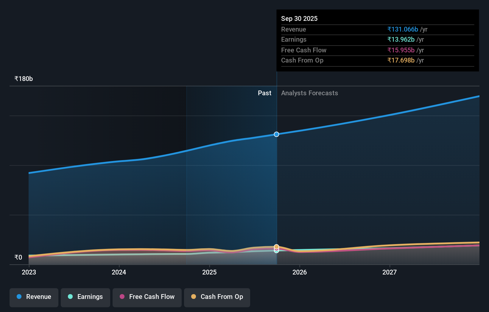The height and width of the screenshot is (312, 489).
Task: Click the Revenue value in the tooltip
Action: 403,29
